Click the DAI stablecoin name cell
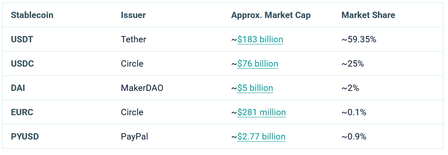 pos(18,88)
